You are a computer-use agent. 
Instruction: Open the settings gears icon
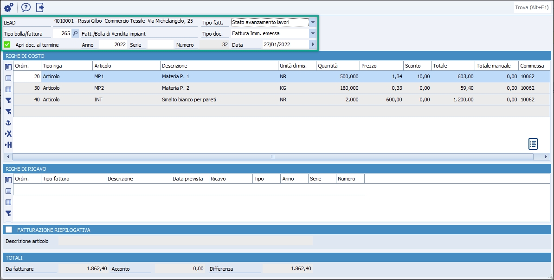point(9,7)
